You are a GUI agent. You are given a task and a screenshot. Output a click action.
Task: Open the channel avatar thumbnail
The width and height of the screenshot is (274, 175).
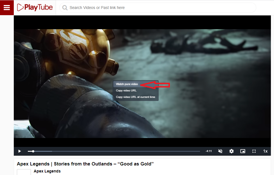point(24,172)
